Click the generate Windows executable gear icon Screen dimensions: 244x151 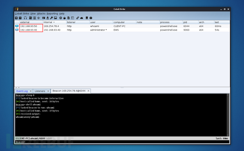(60, 18)
